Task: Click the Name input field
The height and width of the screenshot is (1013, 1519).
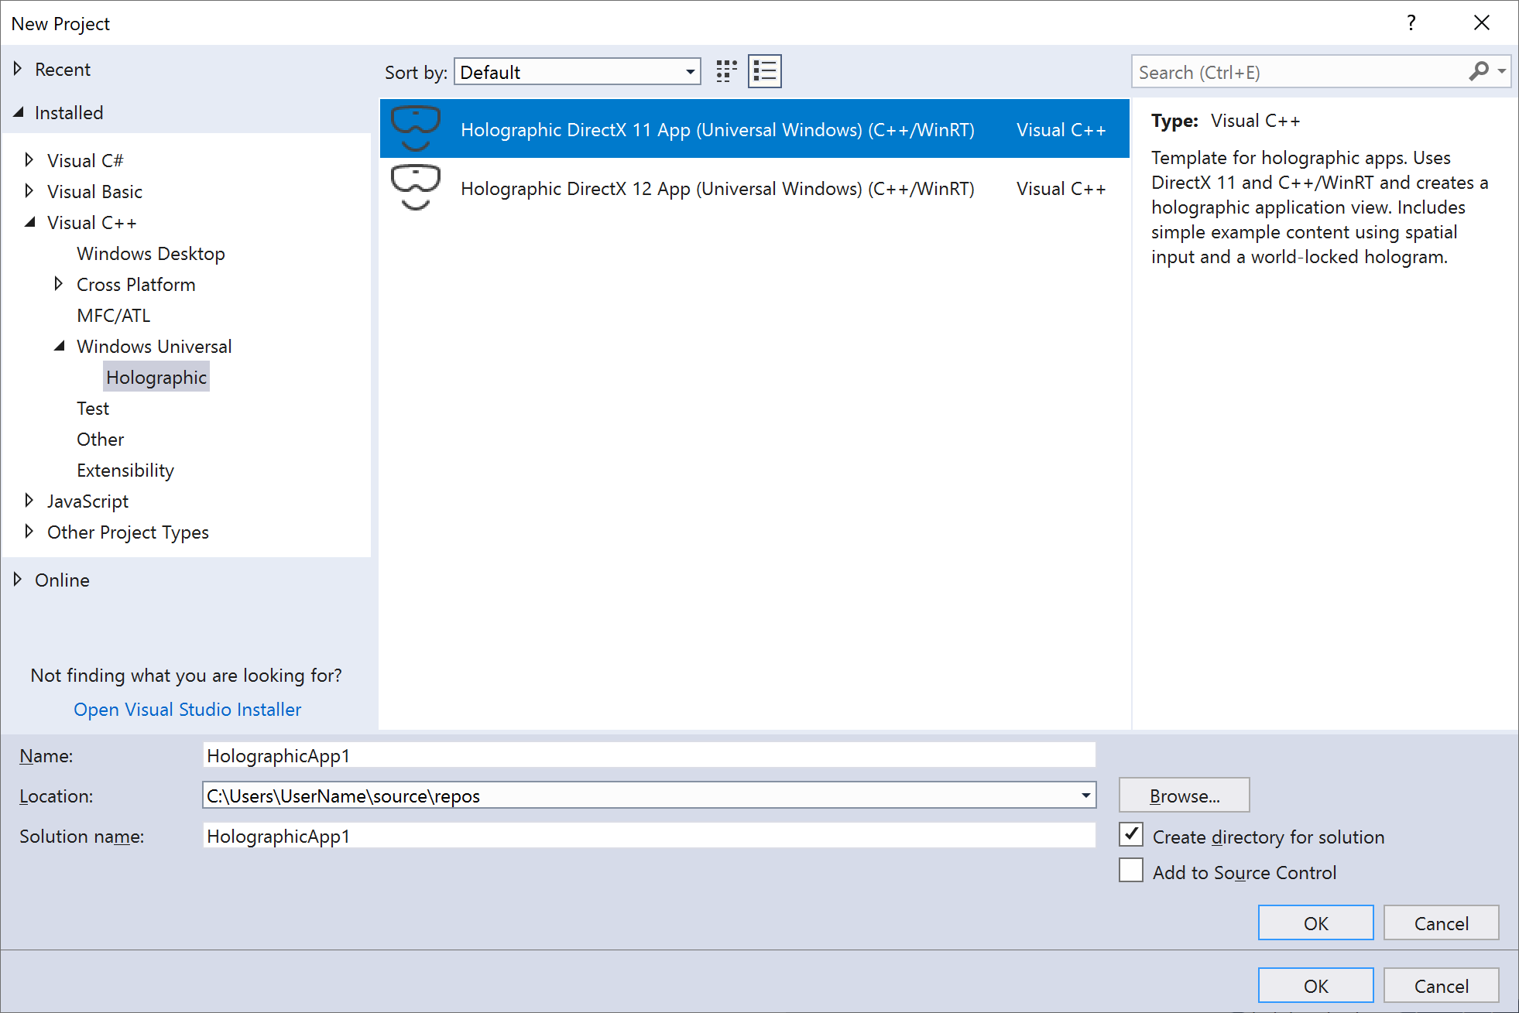Action: coord(645,755)
